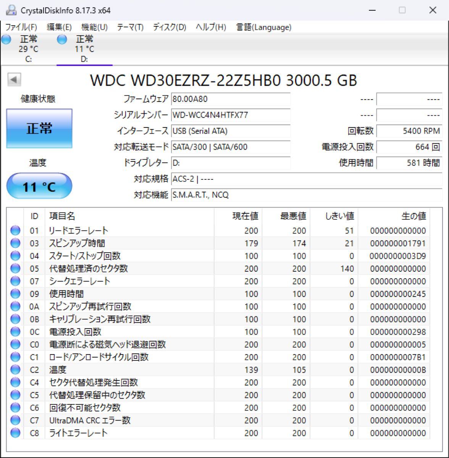Click the 対応転送モード field SATA/300 | SATA/600

(x=231, y=147)
